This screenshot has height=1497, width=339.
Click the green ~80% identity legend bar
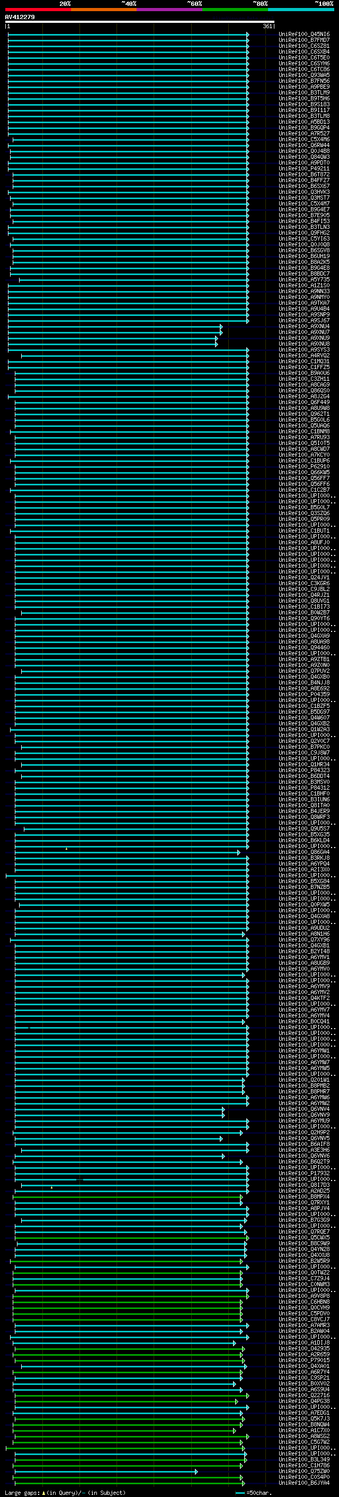235,10
